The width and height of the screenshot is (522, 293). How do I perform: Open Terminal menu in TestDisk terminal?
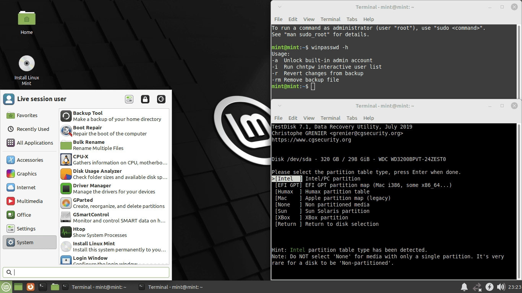pyautogui.click(x=331, y=118)
